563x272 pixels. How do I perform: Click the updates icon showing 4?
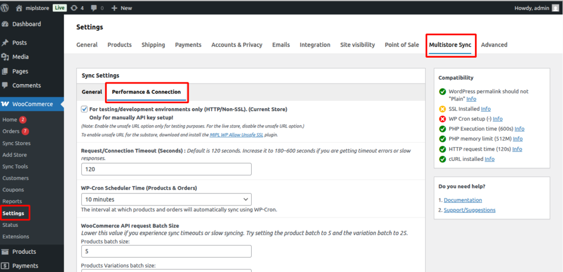74,8
